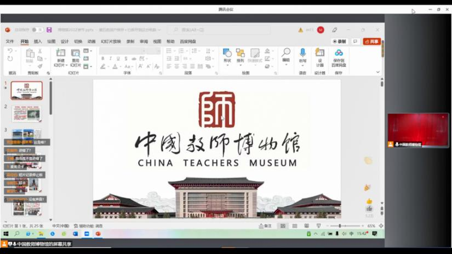The width and height of the screenshot is (452, 254).
Task: Click the 编辑 search/editing icon
Action: tap(286, 54)
